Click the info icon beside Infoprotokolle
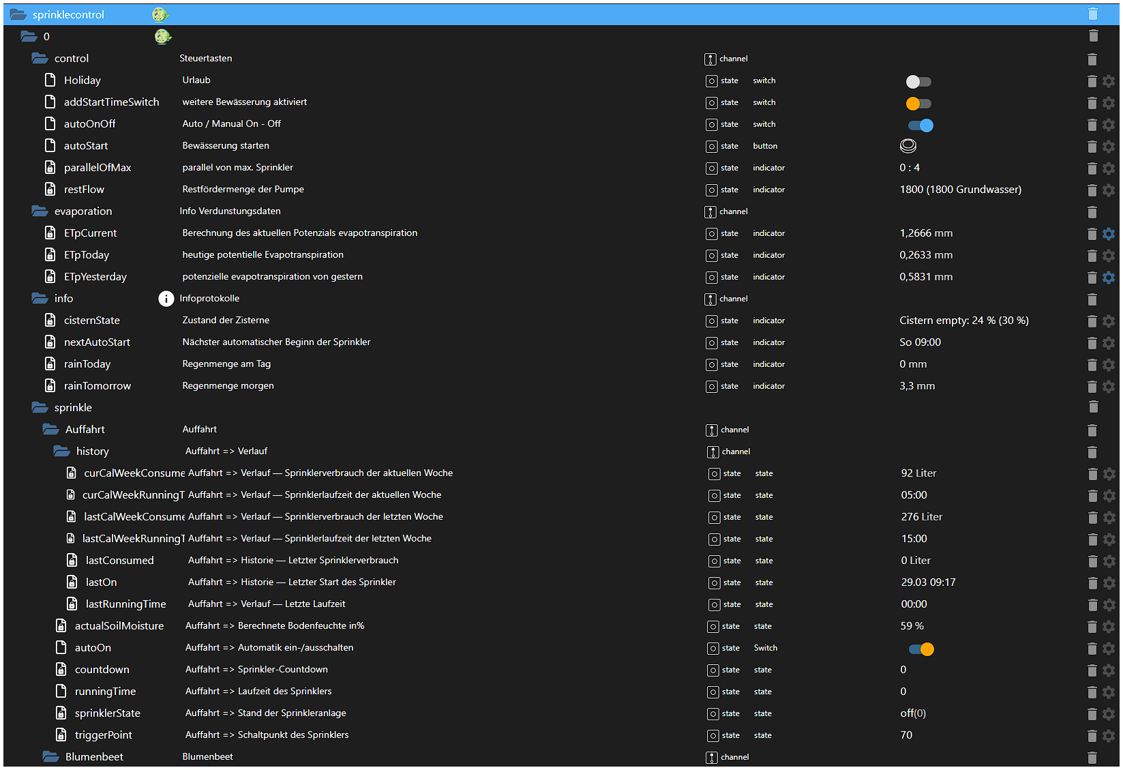This screenshot has height=770, width=1123. click(x=166, y=299)
